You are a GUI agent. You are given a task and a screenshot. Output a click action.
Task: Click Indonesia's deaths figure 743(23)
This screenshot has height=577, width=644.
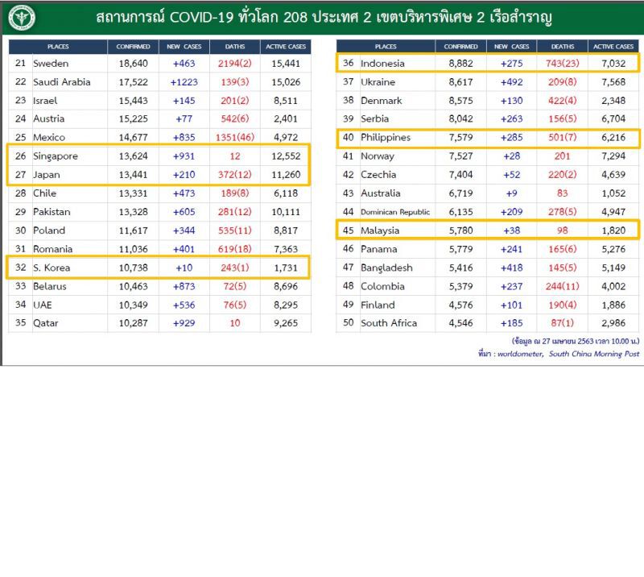562,64
